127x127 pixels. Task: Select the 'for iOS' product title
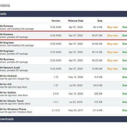pos(6,84)
